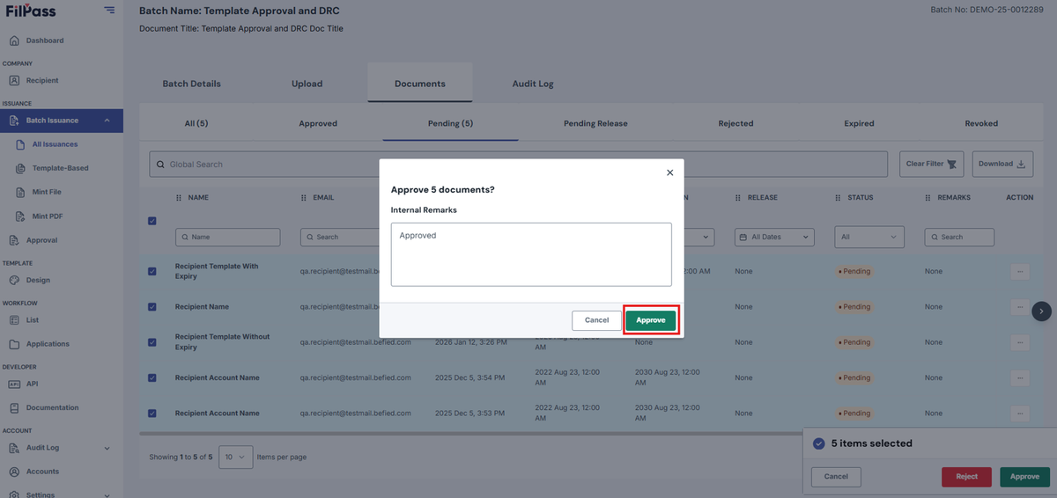Viewport: 1057px width, 498px height.
Task: Open action menu for Recipient Template With Expiry
Action: pyautogui.click(x=1020, y=272)
